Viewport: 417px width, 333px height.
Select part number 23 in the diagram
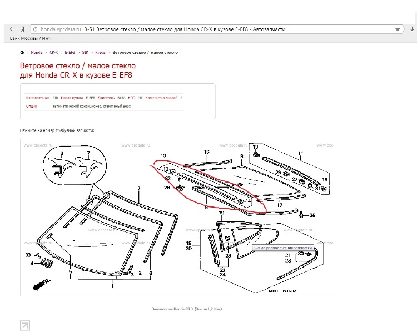pyautogui.click(x=288, y=261)
